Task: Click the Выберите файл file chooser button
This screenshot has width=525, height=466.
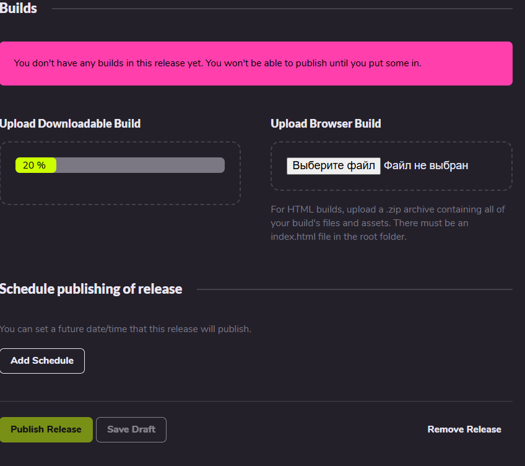Action: pos(334,165)
